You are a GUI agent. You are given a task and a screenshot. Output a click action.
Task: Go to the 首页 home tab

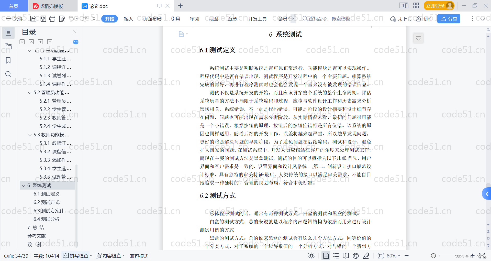[x=14, y=6]
